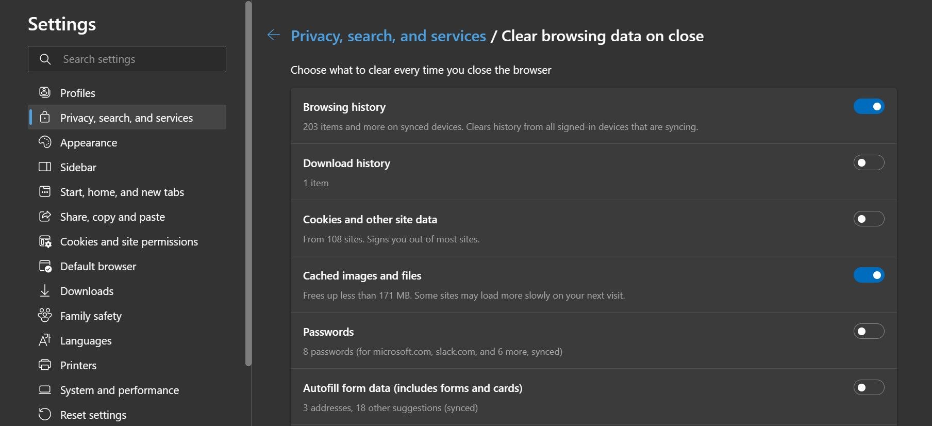The image size is (932, 426).
Task: Click the back arrow to return
Action: pos(273,35)
